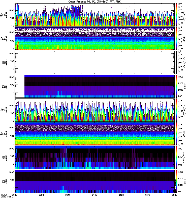Screen dimensions: 189x202
Task: Click the 1000 frequency tick of thc fbk edc12 panel
Action: coord(11,148)
